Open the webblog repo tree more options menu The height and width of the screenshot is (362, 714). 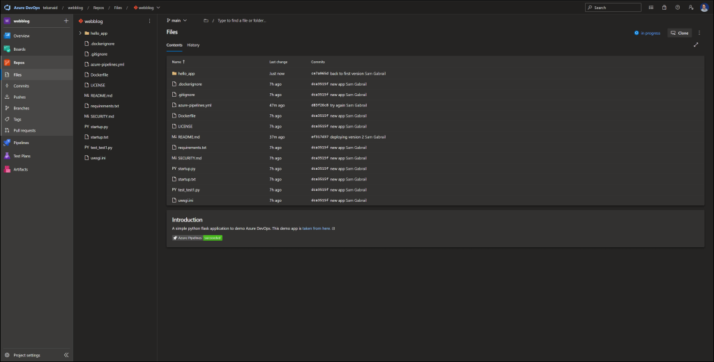(149, 21)
